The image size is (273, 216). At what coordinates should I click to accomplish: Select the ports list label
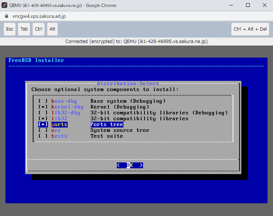point(59,124)
